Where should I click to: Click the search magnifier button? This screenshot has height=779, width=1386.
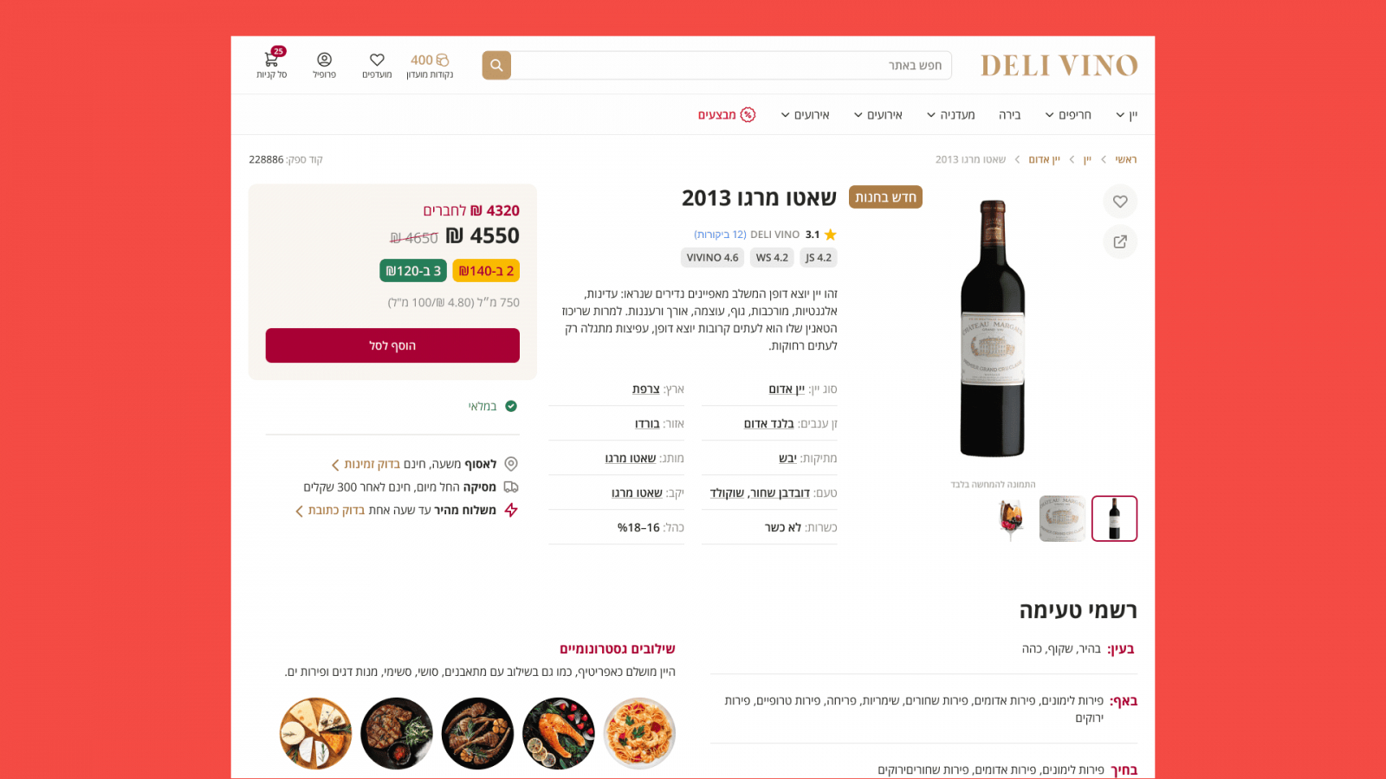(x=496, y=65)
